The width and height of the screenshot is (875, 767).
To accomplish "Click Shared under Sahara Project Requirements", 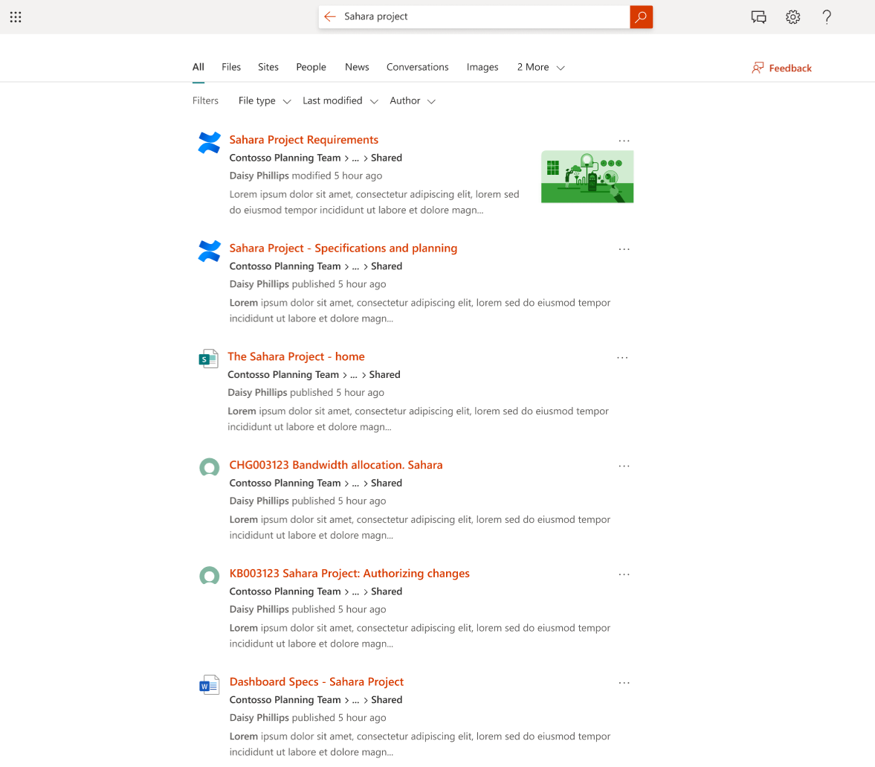I will pyautogui.click(x=386, y=158).
